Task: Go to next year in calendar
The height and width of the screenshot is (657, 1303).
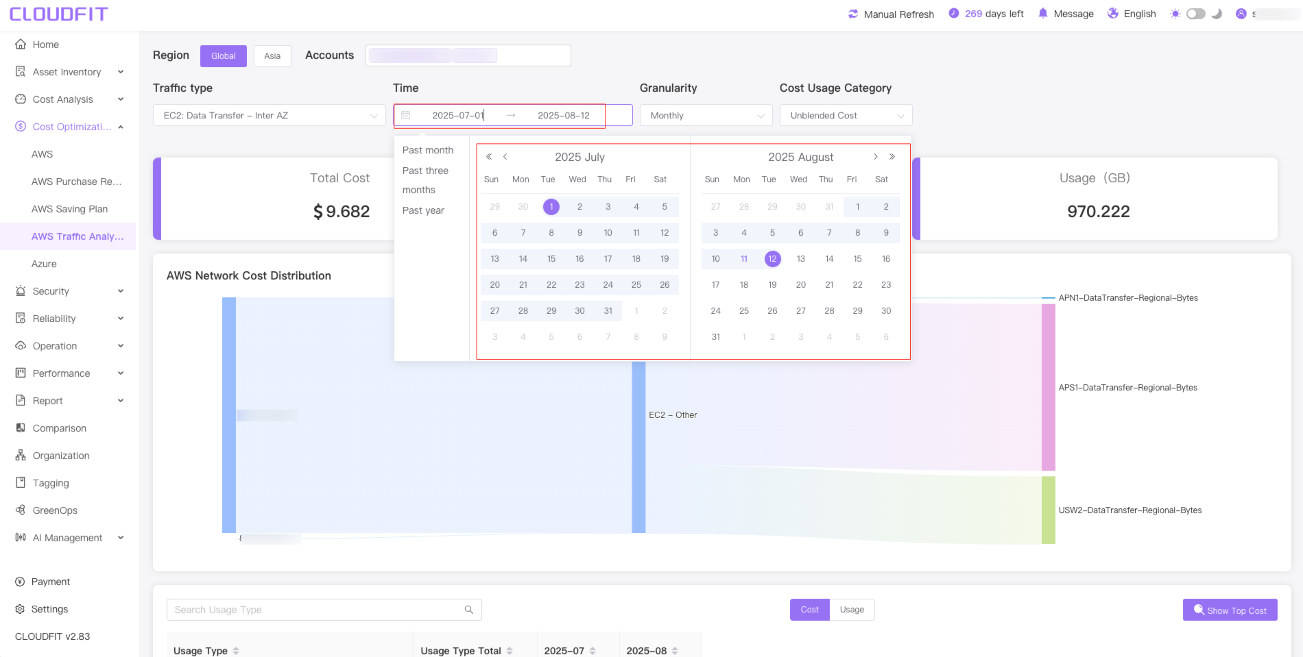Action: pos(892,157)
